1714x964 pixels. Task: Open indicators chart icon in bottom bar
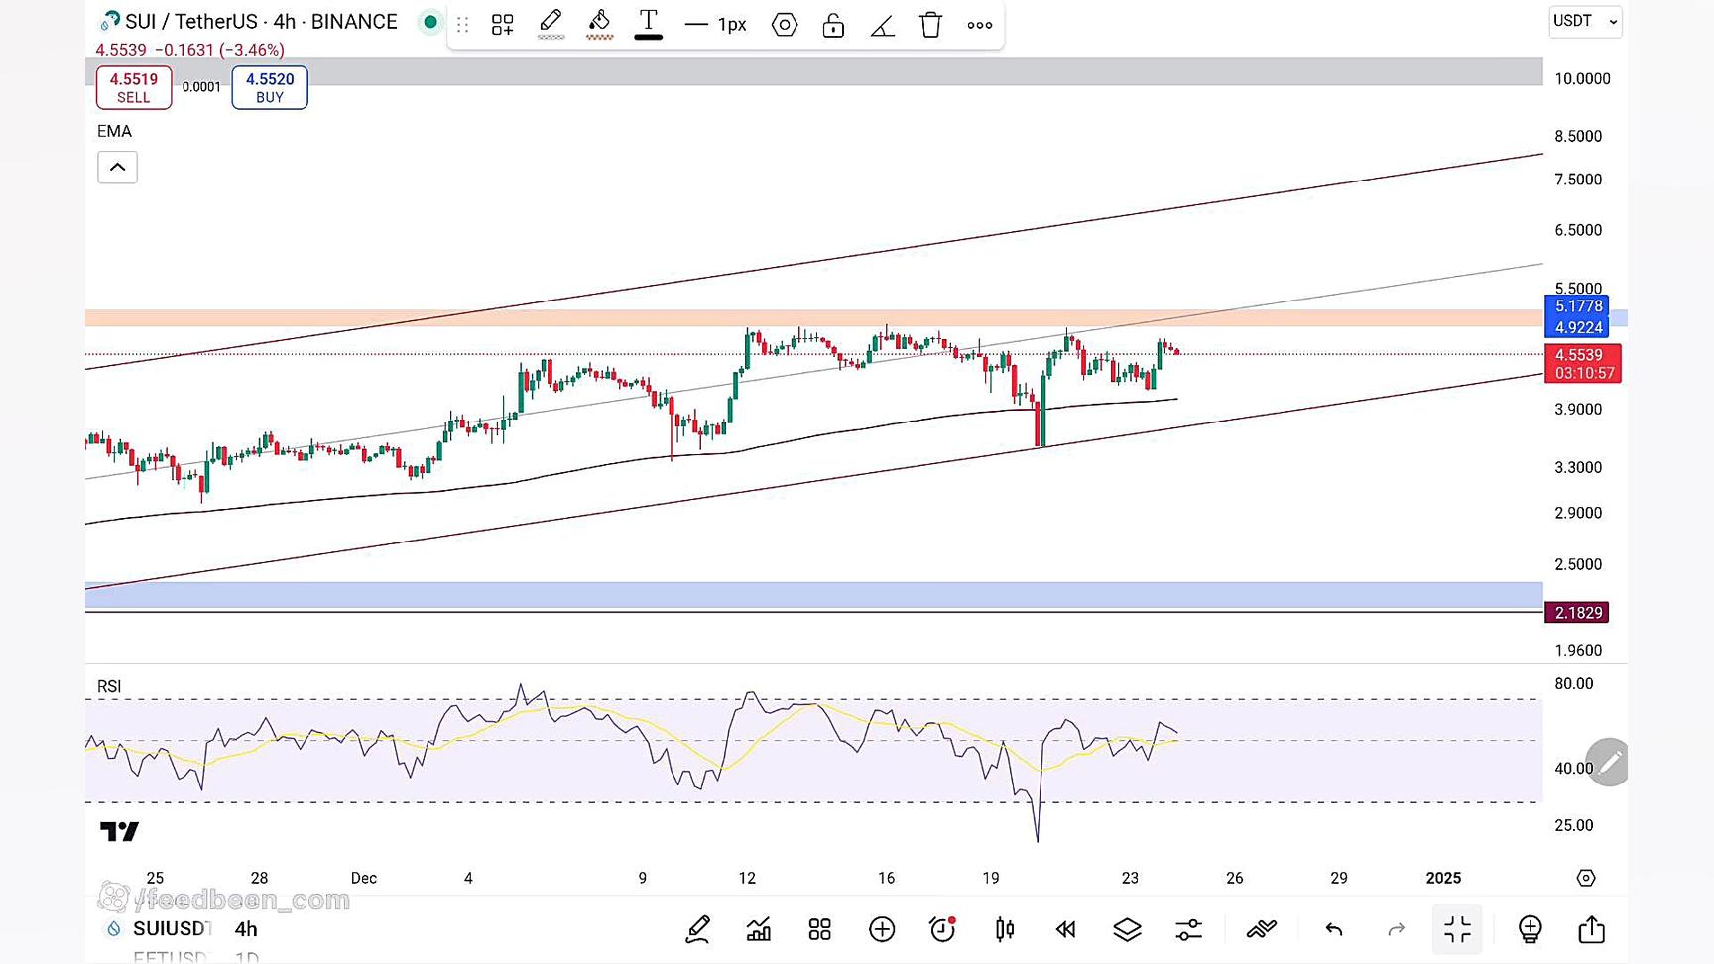coord(759,929)
